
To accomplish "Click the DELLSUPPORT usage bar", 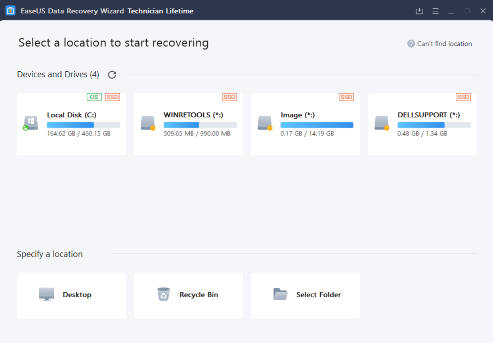I will click(434, 125).
